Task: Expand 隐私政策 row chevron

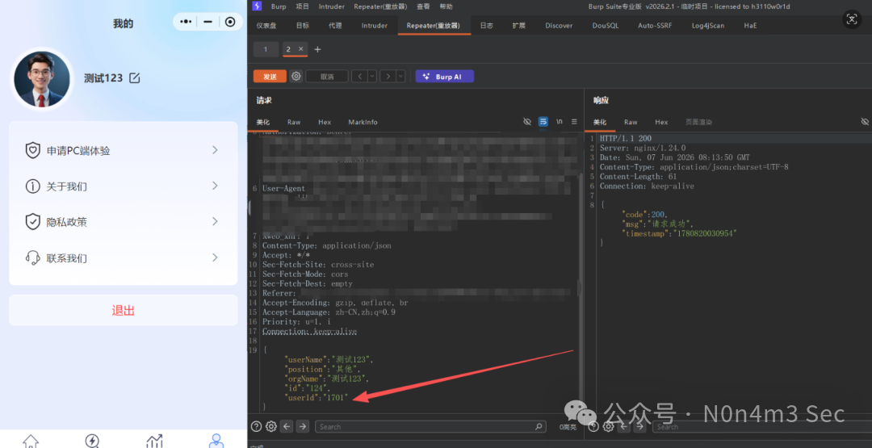Action: (x=216, y=221)
